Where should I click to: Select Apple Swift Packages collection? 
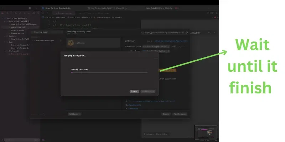(x=44, y=40)
